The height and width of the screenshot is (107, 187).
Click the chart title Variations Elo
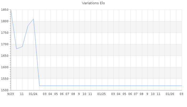click(x=93, y=3)
